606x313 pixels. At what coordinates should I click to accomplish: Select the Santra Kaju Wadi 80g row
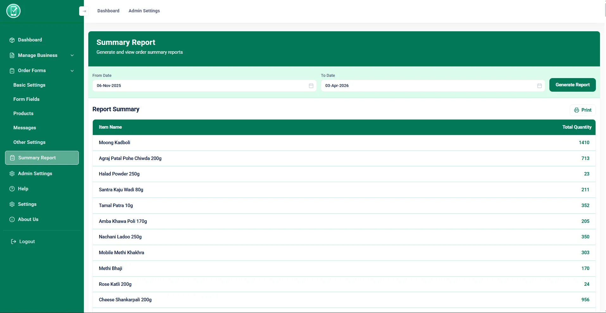click(344, 190)
